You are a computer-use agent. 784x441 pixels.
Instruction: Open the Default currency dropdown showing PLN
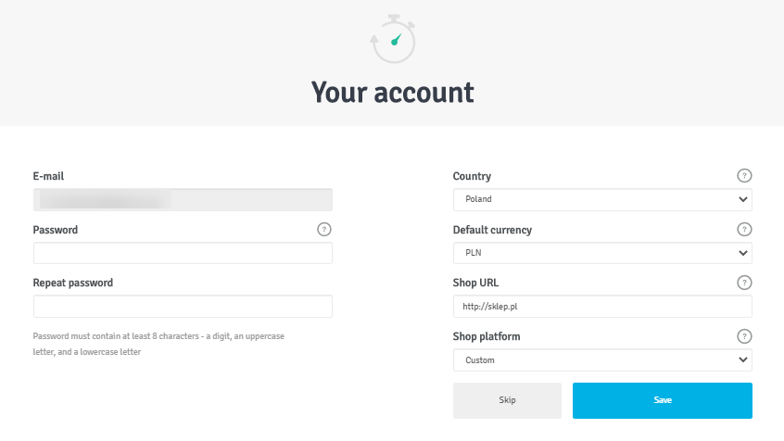(x=602, y=253)
